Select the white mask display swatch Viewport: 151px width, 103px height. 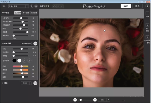point(19,61)
